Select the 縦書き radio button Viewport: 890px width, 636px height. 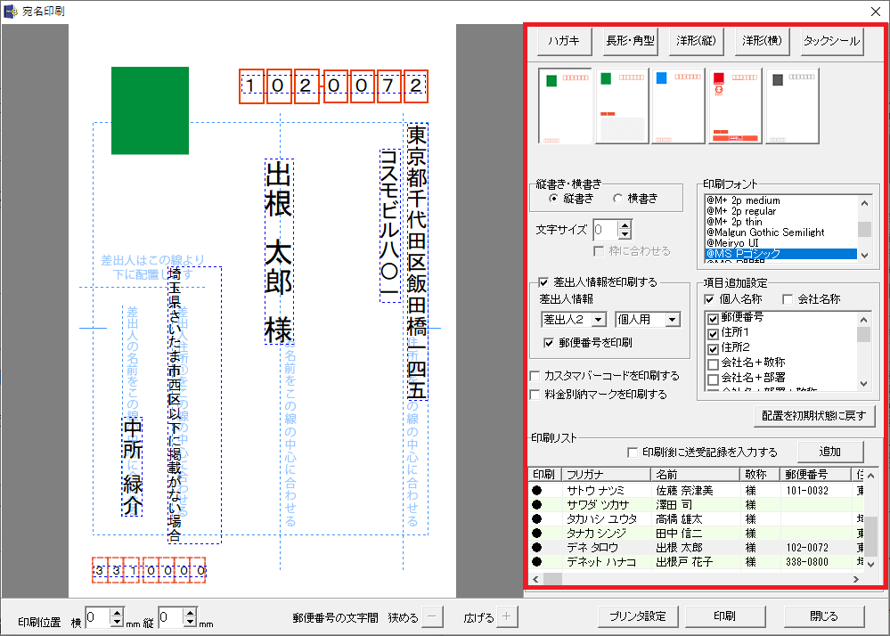pyautogui.click(x=553, y=199)
